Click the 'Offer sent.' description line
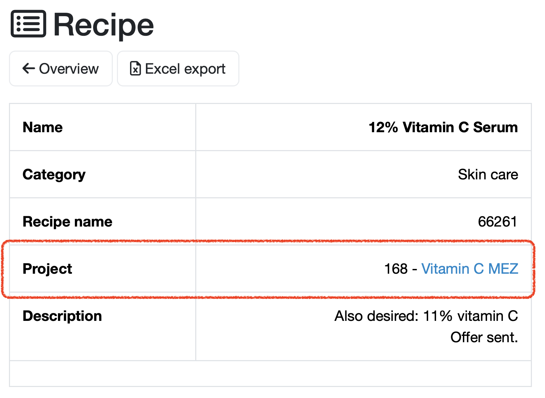 pos(484,337)
